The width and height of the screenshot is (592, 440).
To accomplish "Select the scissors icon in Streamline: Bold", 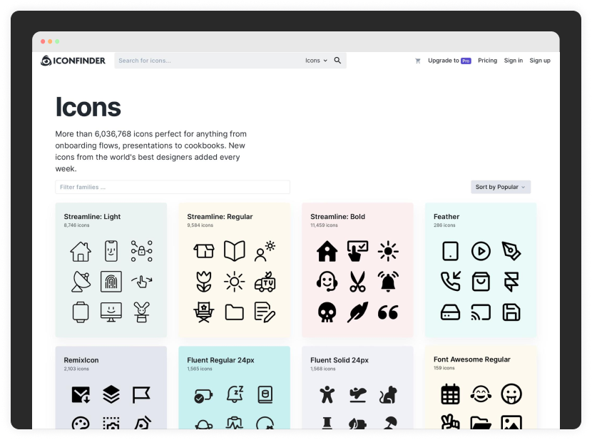I will click(x=357, y=282).
